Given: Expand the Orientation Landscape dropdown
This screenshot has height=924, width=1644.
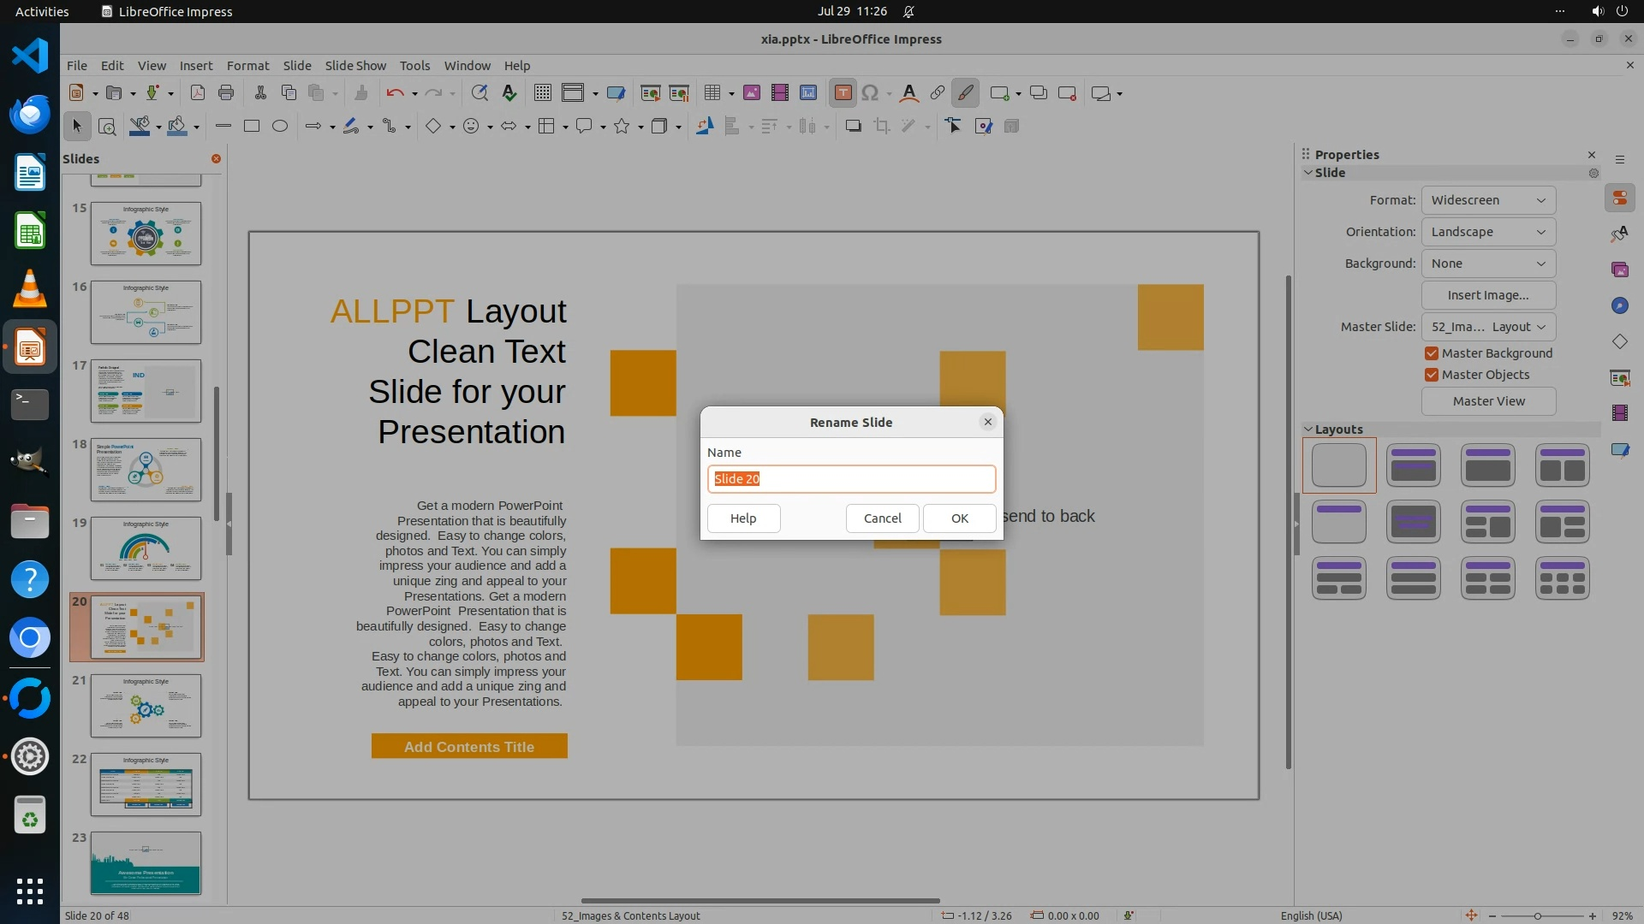Looking at the screenshot, I should 1488,232.
